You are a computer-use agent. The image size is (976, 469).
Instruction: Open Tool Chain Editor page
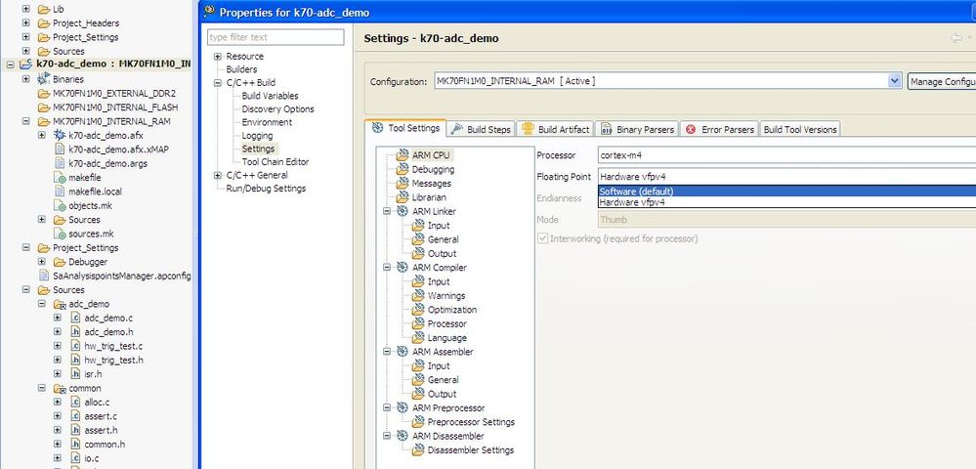click(x=276, y=161)
